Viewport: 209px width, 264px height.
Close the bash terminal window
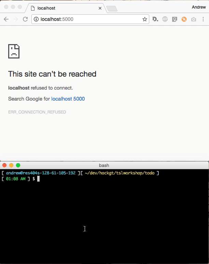pos(4,165)
